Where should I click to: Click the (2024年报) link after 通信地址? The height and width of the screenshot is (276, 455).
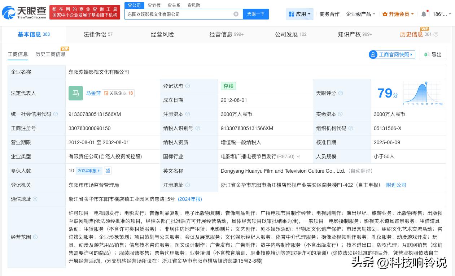point(190,199)
